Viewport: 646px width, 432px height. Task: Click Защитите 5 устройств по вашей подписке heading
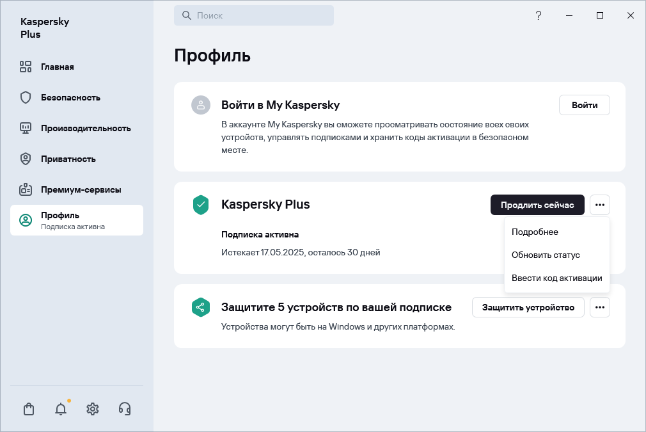[336, 307]
